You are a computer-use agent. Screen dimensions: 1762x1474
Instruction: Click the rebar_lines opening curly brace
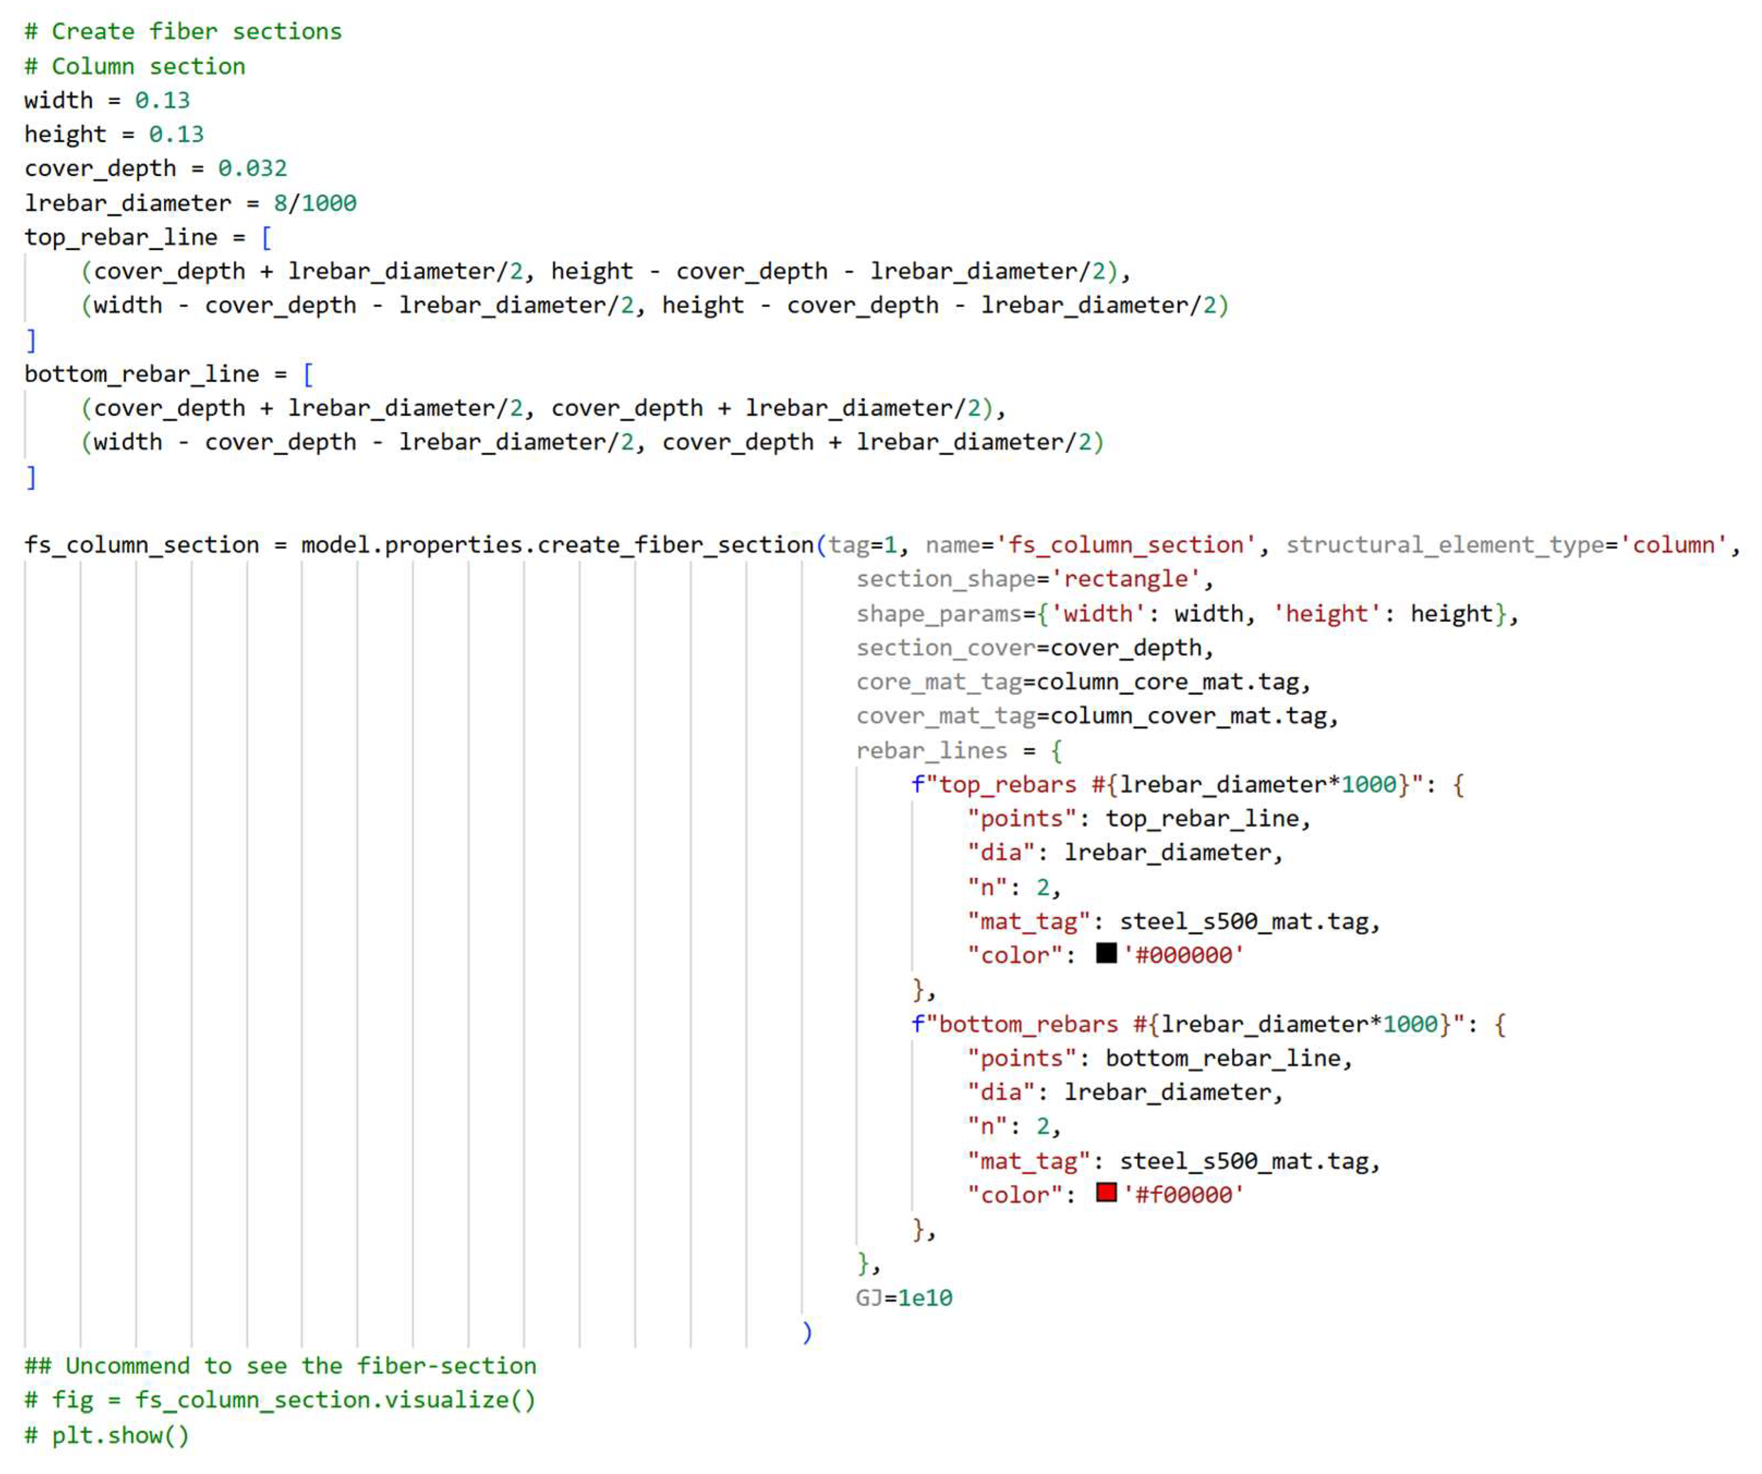click(1056, 751)
